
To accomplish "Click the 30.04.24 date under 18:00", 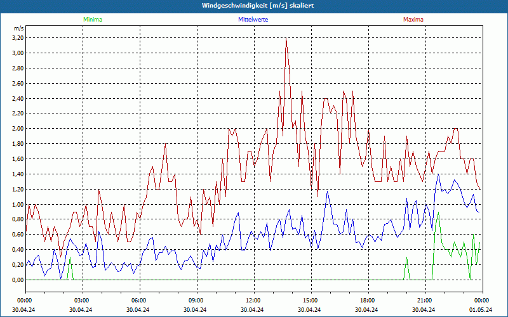I will coord(366,310).
